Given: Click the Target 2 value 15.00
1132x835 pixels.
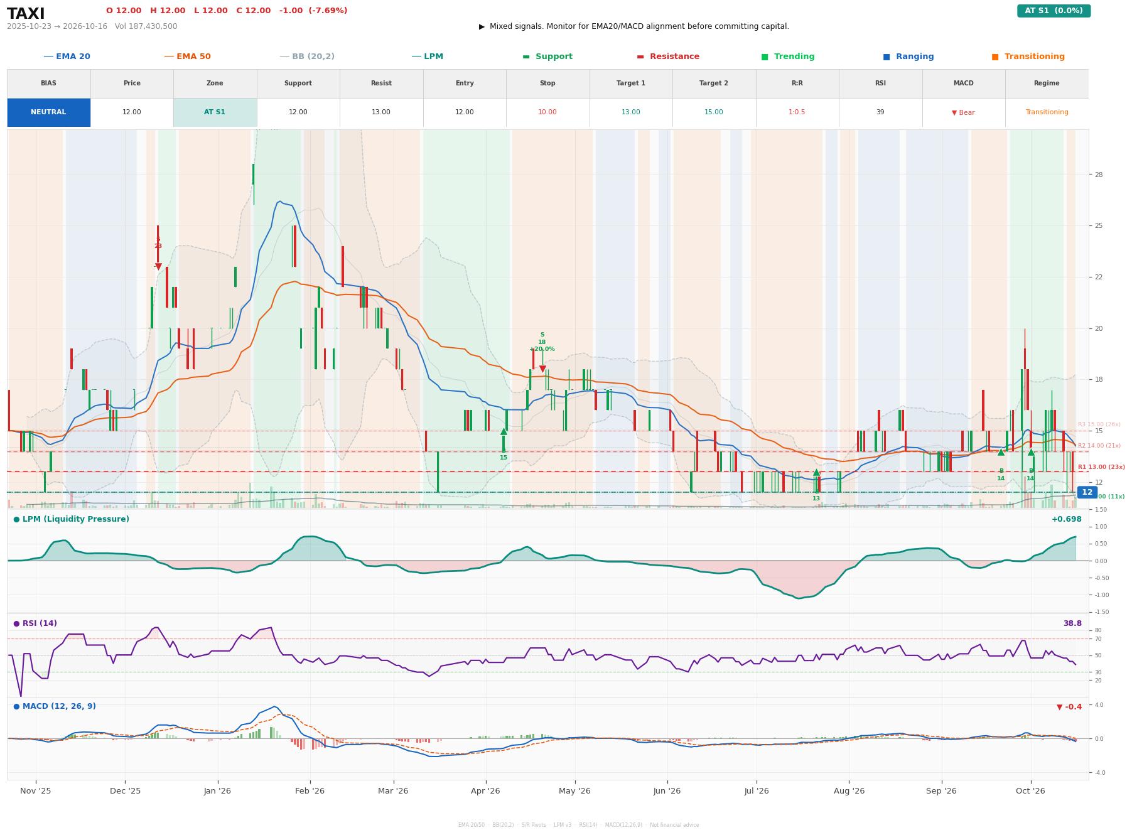Looking at the screenshot, I should (x=714, y=112).
